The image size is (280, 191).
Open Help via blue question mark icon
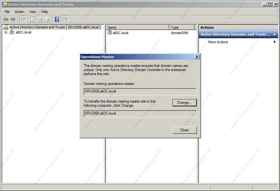tap(57, 19)
